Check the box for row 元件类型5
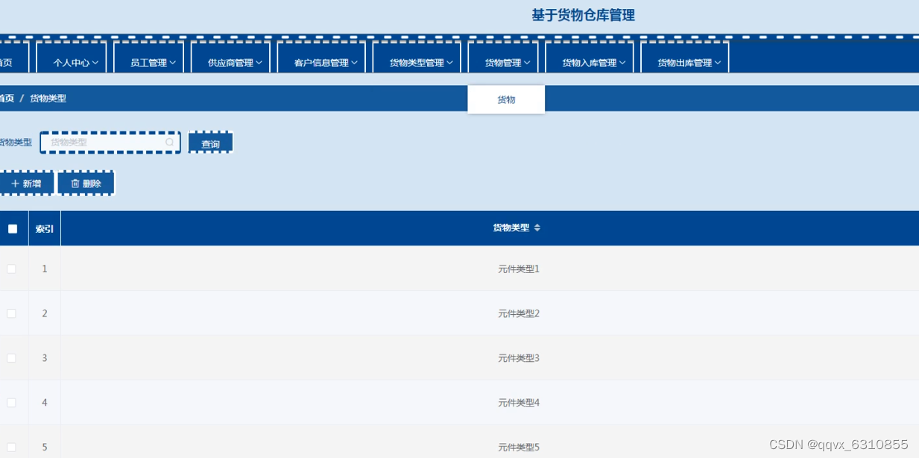 click(x=11, y=447)
